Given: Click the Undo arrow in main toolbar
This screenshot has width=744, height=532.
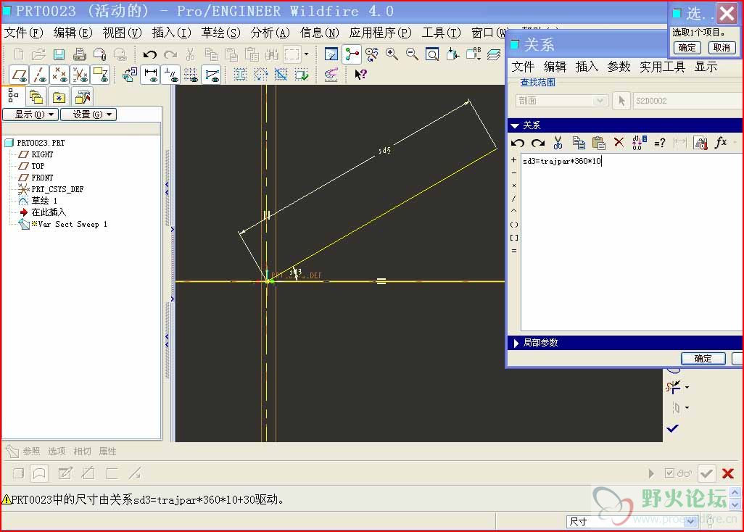Looking at the screenshot, I should click(149, 54).
